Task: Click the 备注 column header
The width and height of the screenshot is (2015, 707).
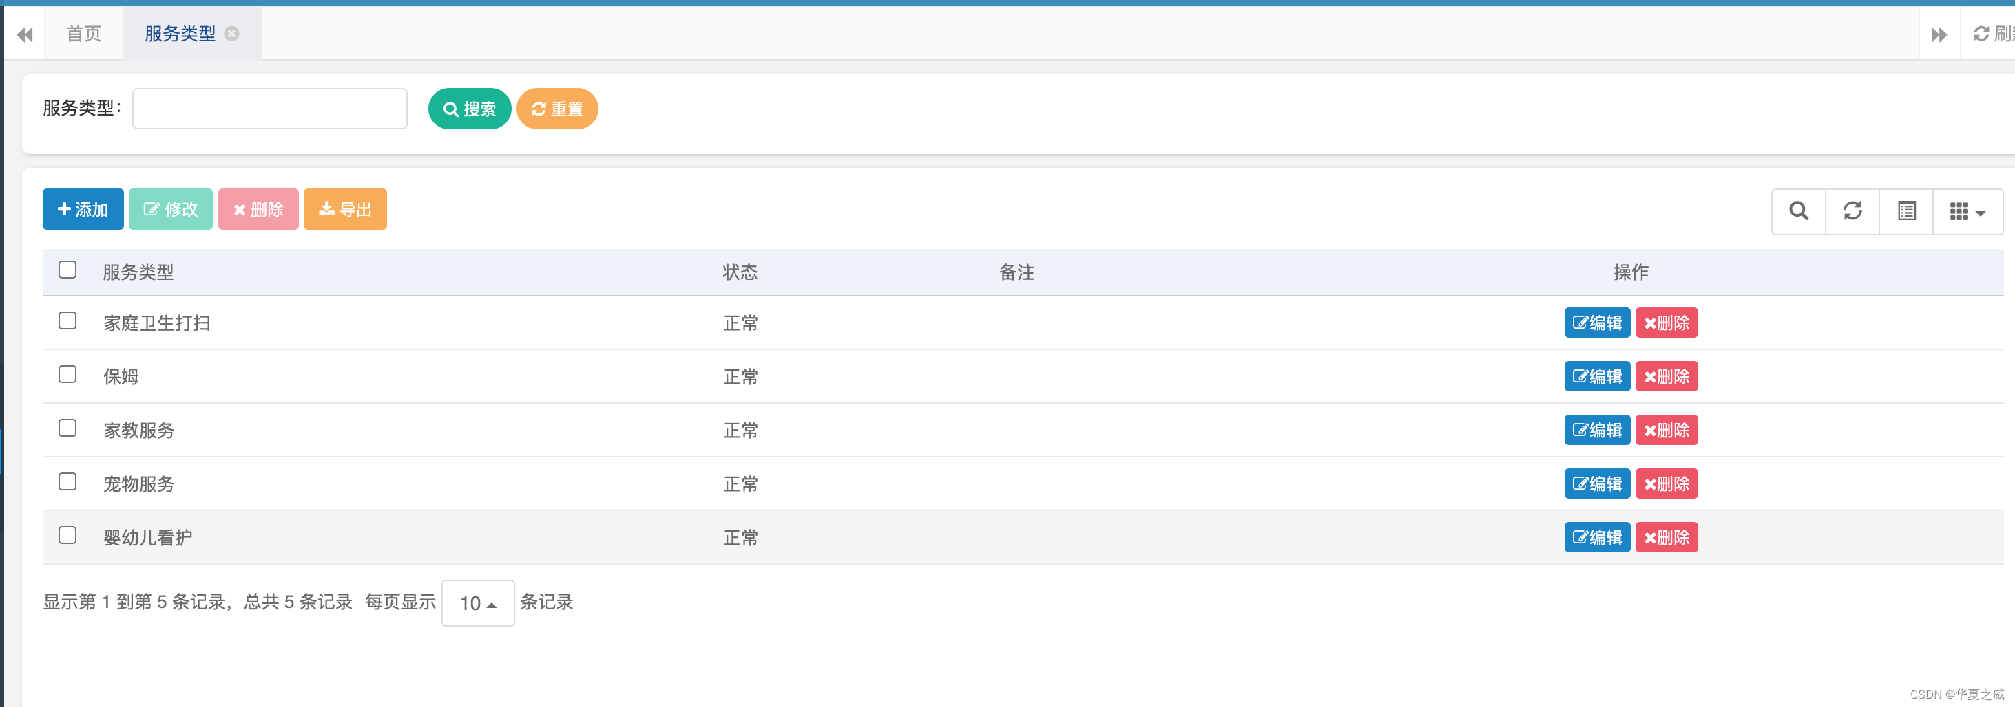Action: [x=1017, y=272]
